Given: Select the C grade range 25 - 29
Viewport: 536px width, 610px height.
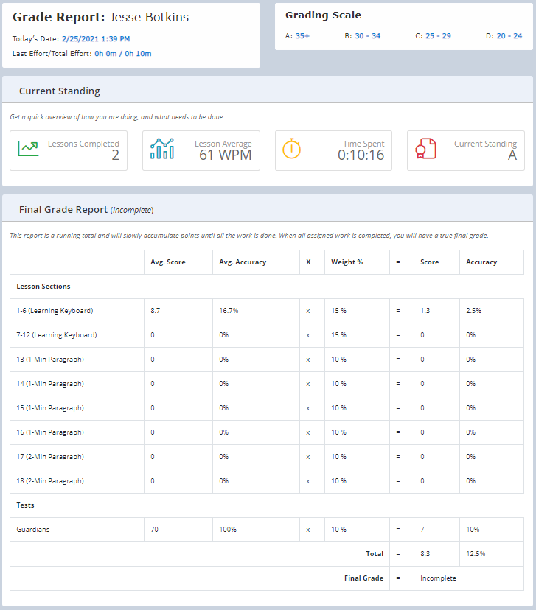Looking at the screenshot, I should point(438,35).
